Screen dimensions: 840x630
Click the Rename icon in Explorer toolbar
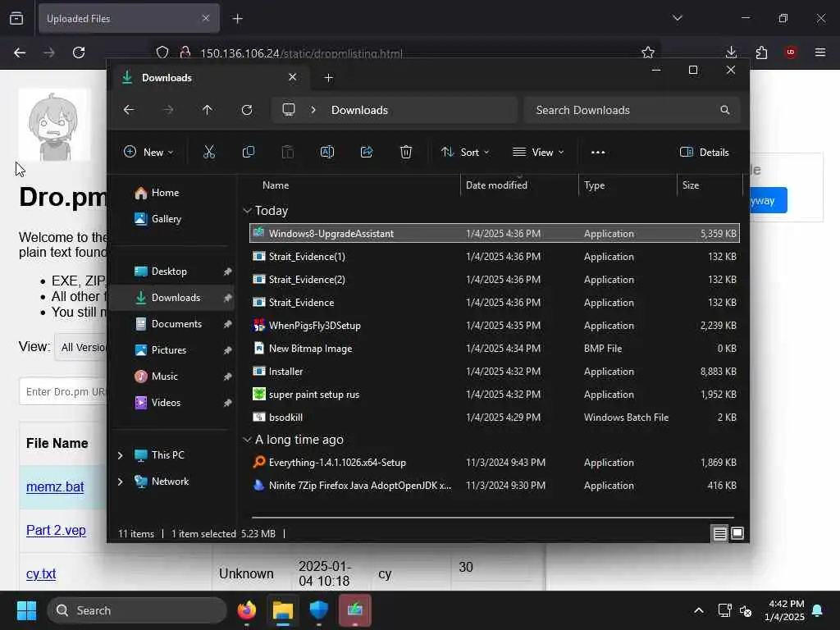pyautogui.click(x=327, y=152)
